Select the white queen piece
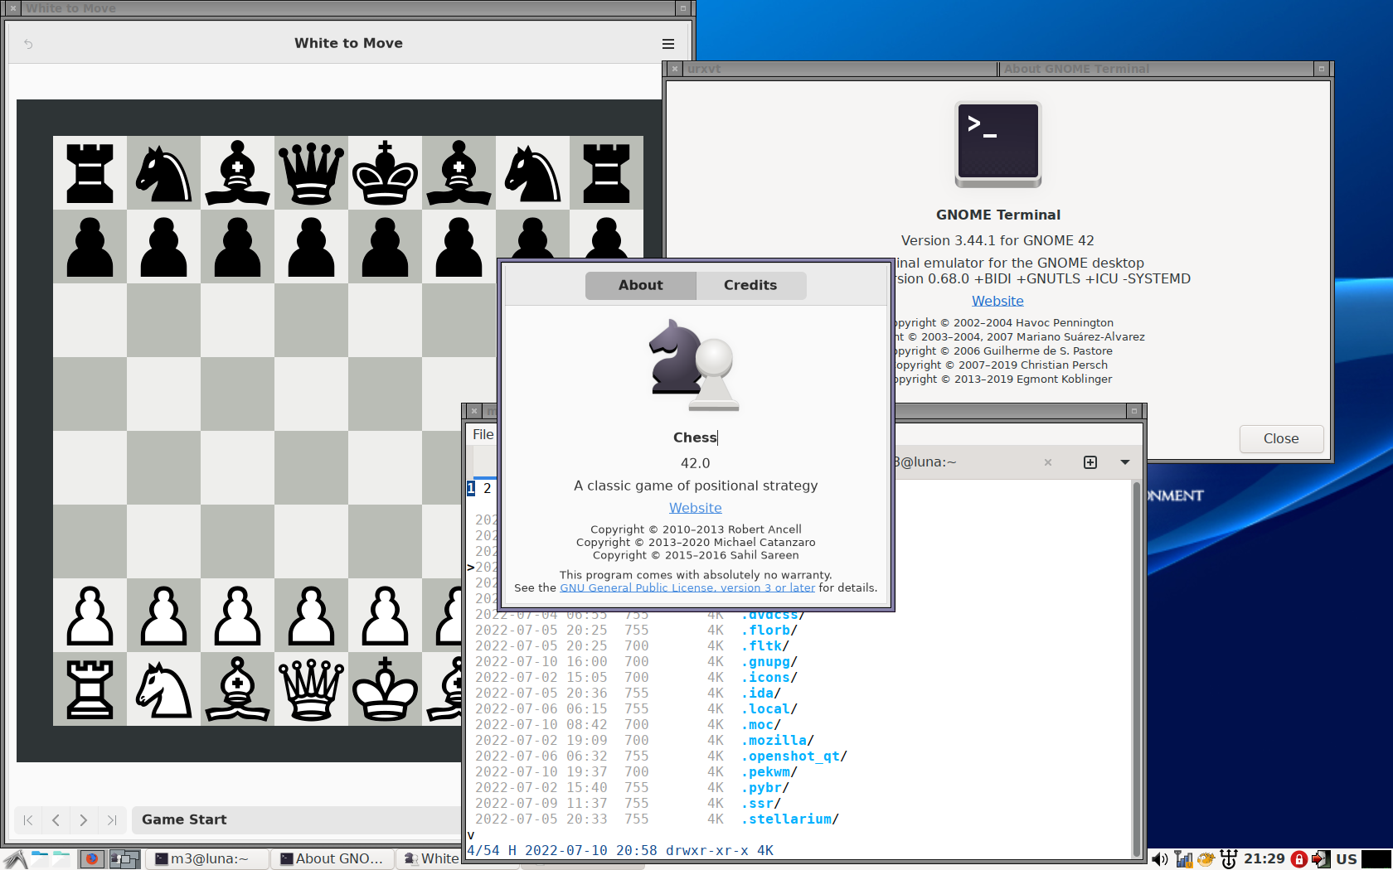This screenshot has width=1393, height=870. coord(311,689)
